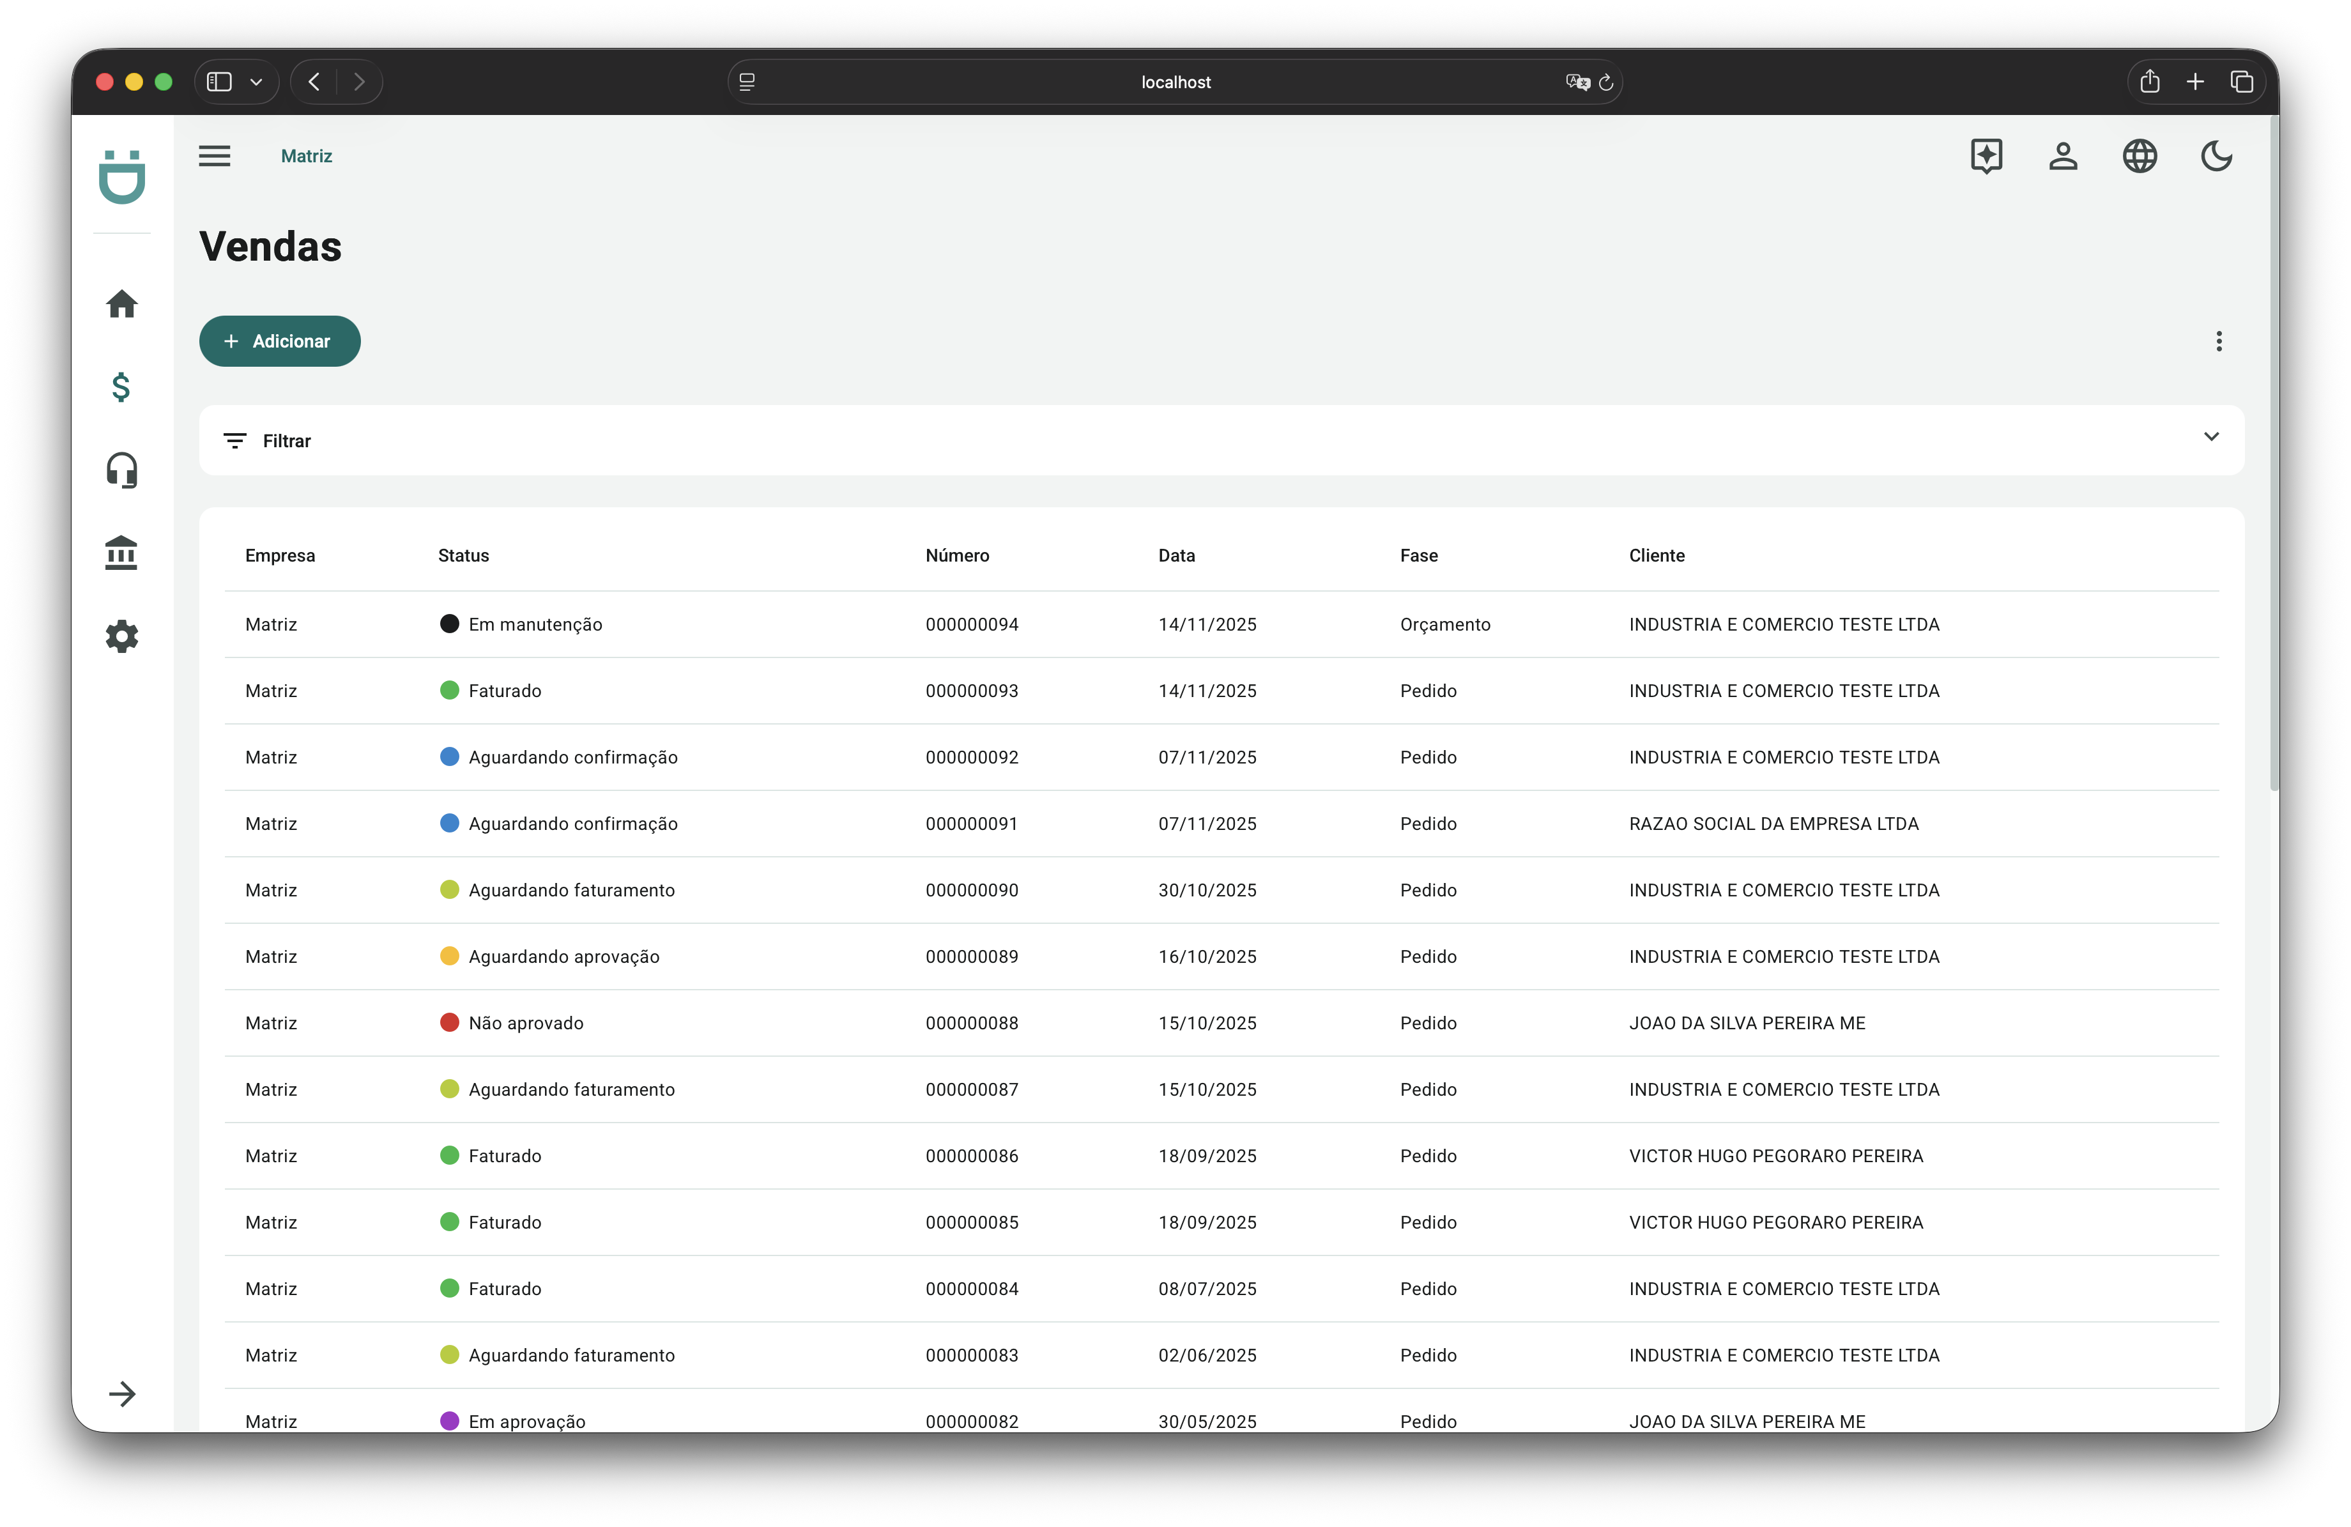Toggle the hamburger navigation menu
2351x1527 pixels.
(215, 156)
